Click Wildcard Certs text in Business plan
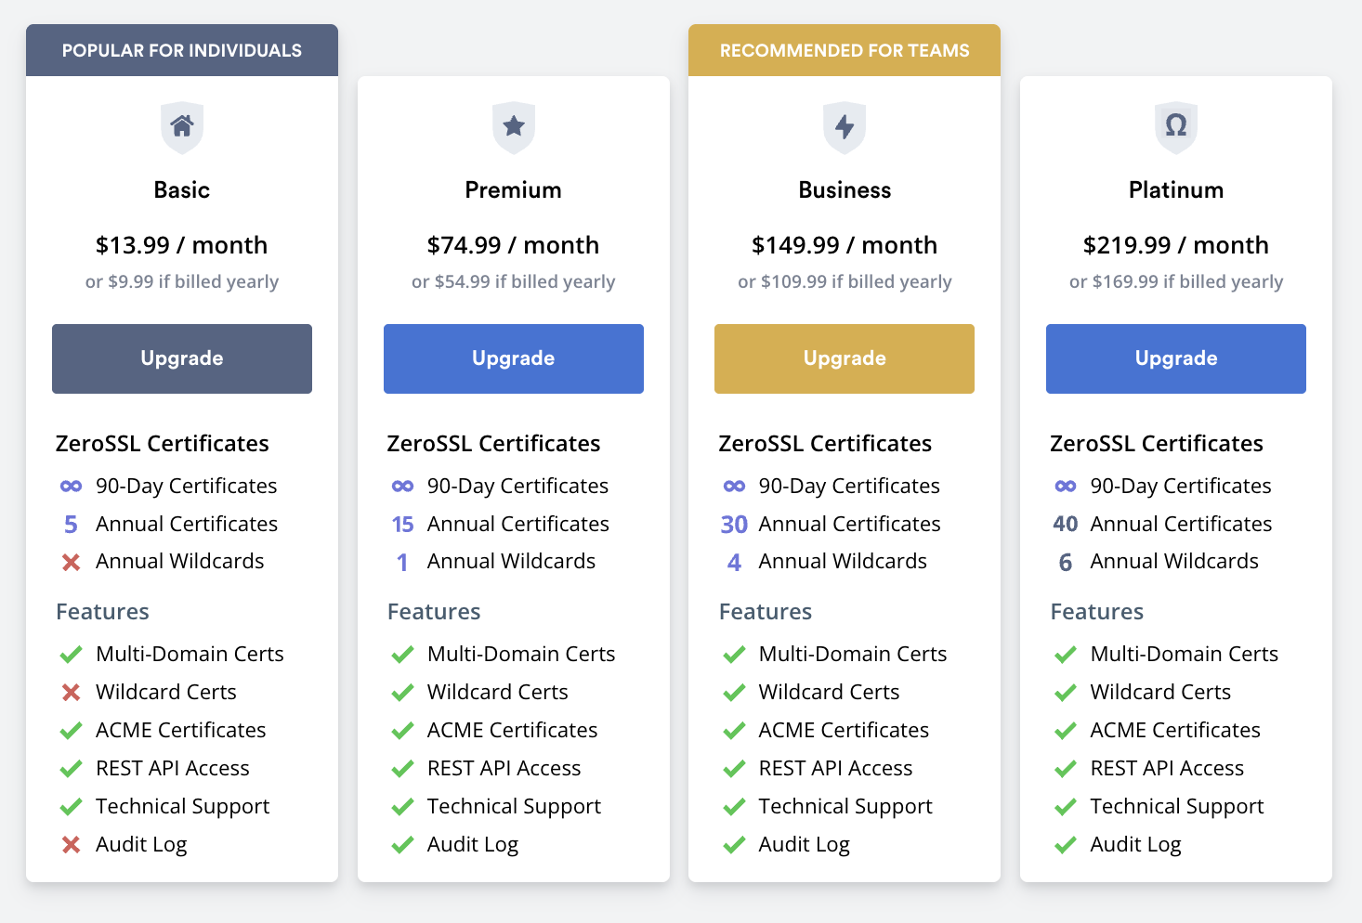Screen dimensions: 1362x923 tap(830, 692)
